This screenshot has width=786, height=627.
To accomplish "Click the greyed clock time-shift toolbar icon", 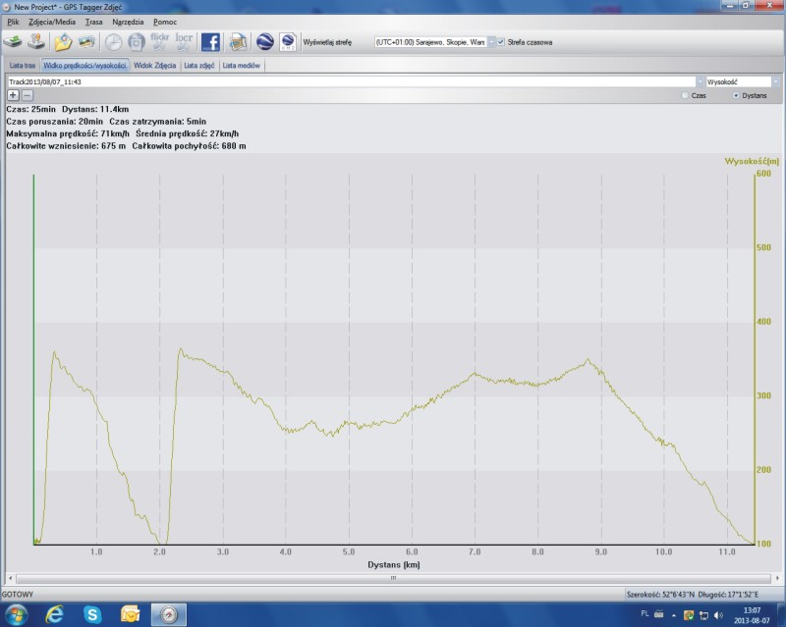I will (113, 42).
